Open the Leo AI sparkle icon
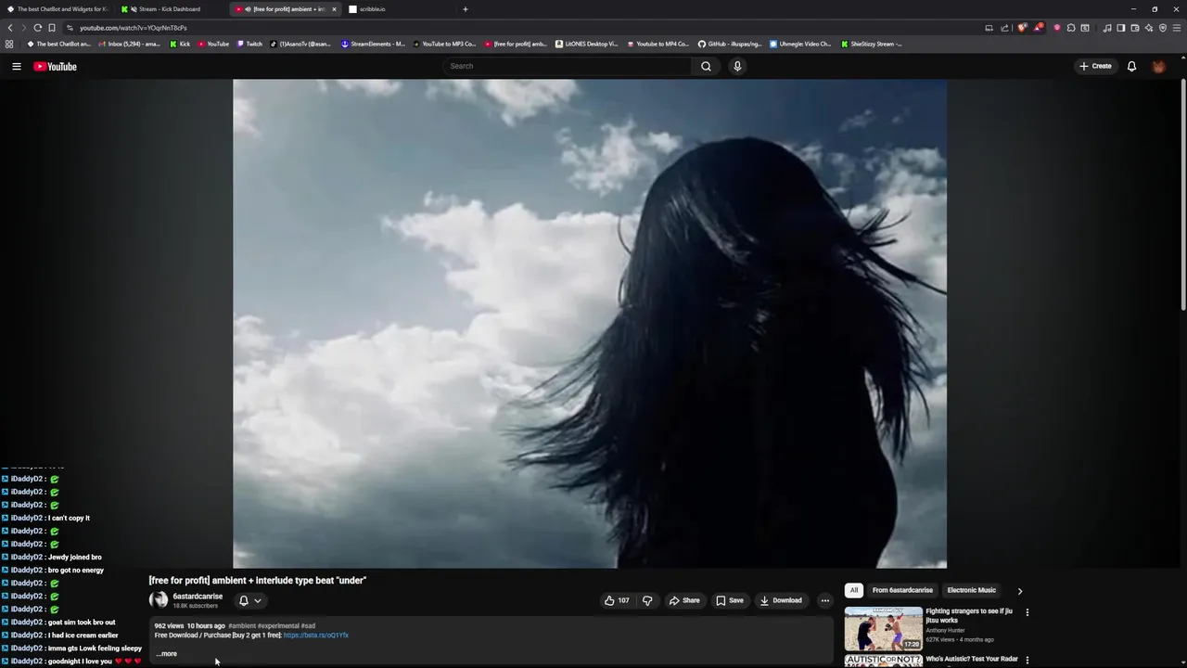Image resolution: width=1187 pixels, height=668 pixels. click(1149, 28)
